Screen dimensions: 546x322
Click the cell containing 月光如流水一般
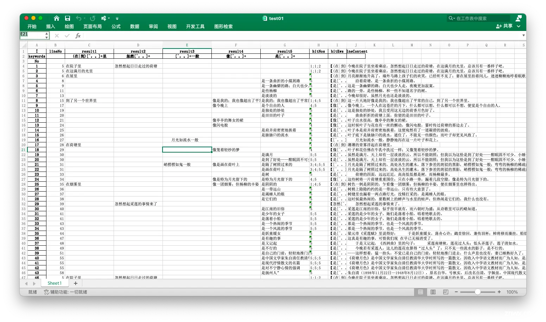[187, 140]
